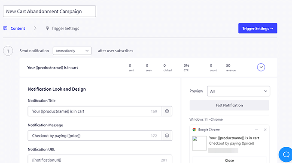Click into the Notification URL input

coord(100,159)
